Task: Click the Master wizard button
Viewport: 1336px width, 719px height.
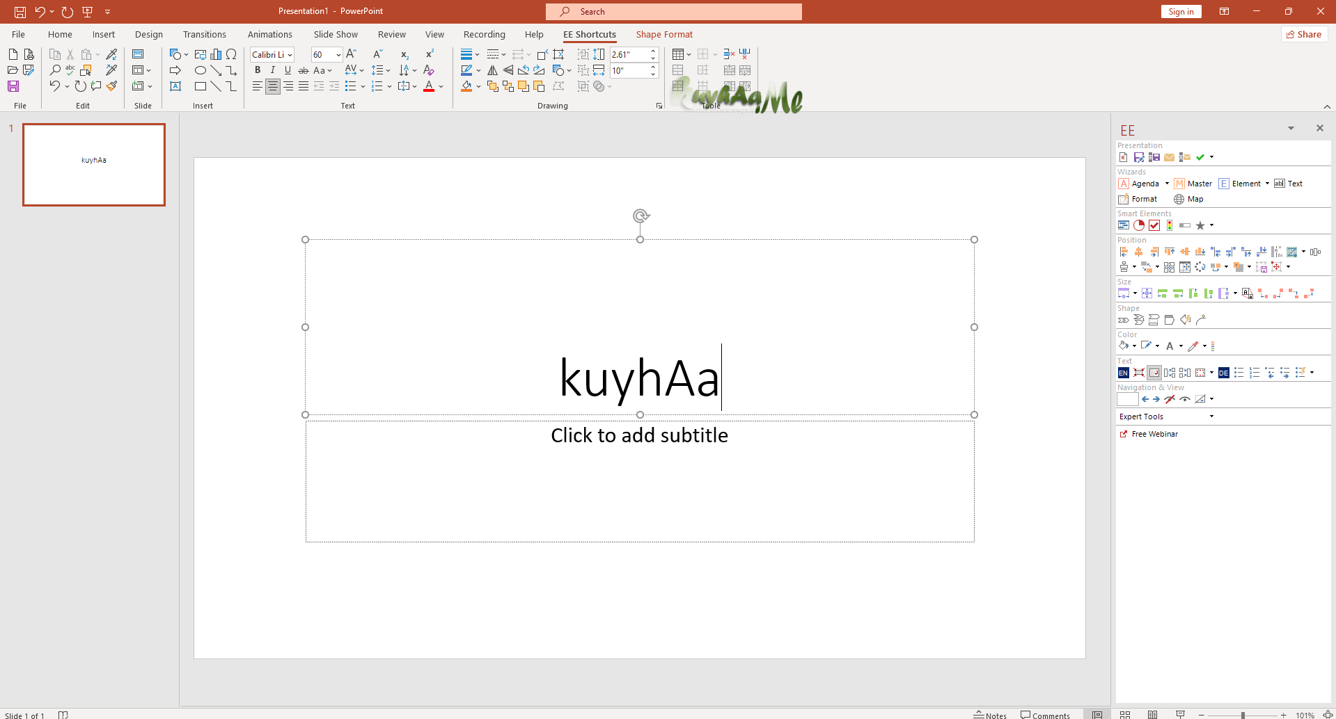Action: [1193, 184]
